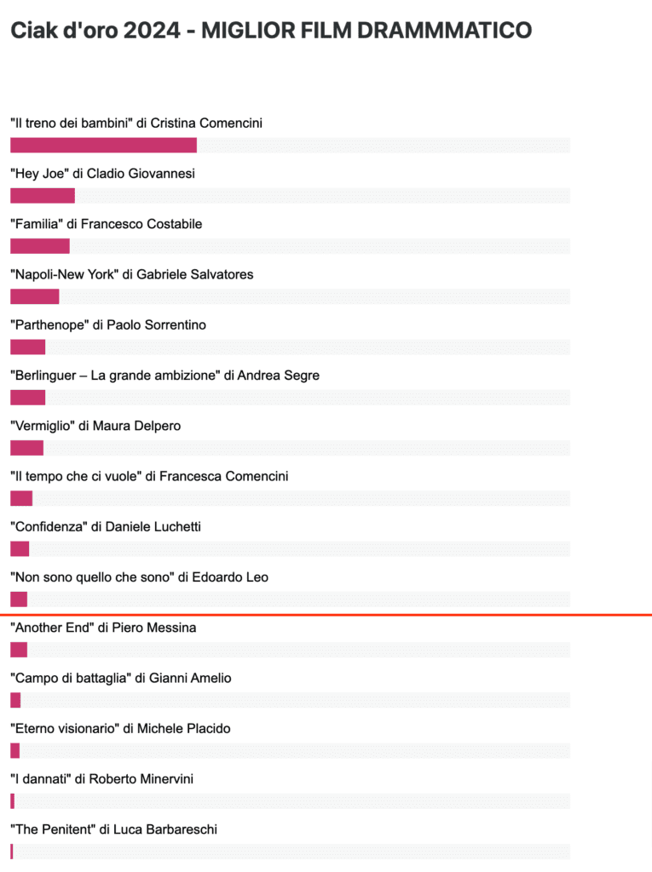
Task: Click the 'Eterno visionario' vote bar
Action: coord(15,751)
